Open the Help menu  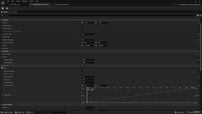[x=37, y=1]
